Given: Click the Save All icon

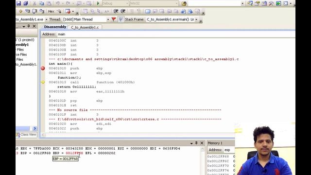Looking at the screenshot, I should coord(26,3).
